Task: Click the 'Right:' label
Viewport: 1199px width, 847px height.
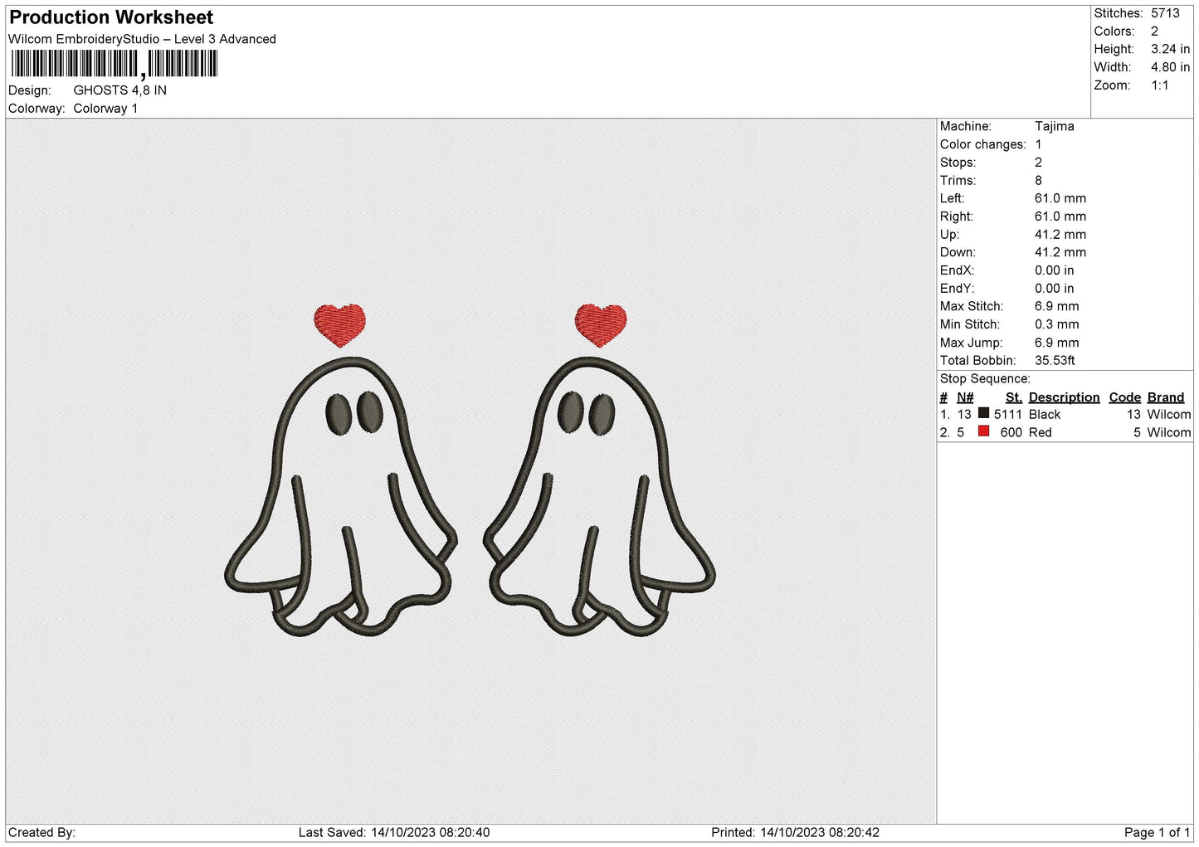Action: click(x=955, y=217)
